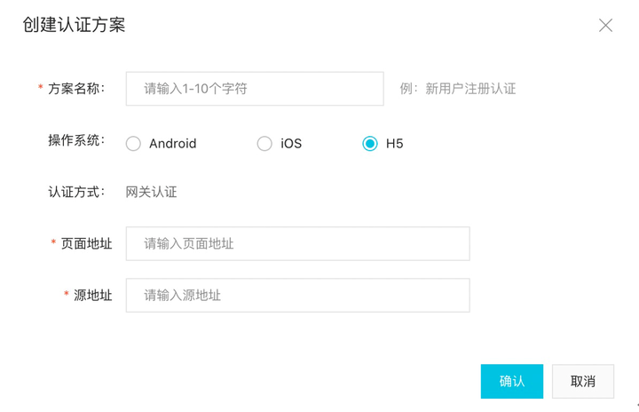Viewport: 639px width, 412px height.
Task: Click the 操作系统 field label
Action: coord(76,141)
